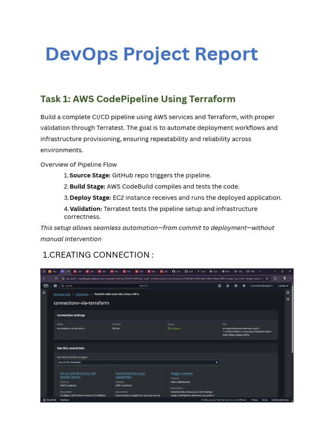Open the help question-mark icon in AWS header
Image resolution: width=334 pixels, height=445 pixels.
[236, 286]
